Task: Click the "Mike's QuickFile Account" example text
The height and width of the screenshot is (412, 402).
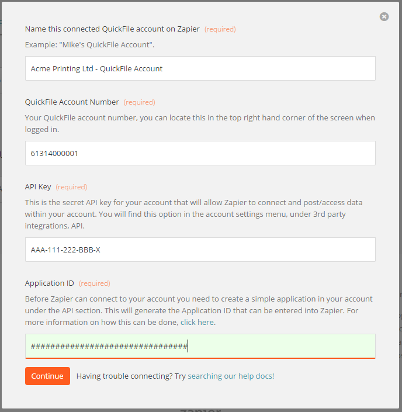Action: 89,44
